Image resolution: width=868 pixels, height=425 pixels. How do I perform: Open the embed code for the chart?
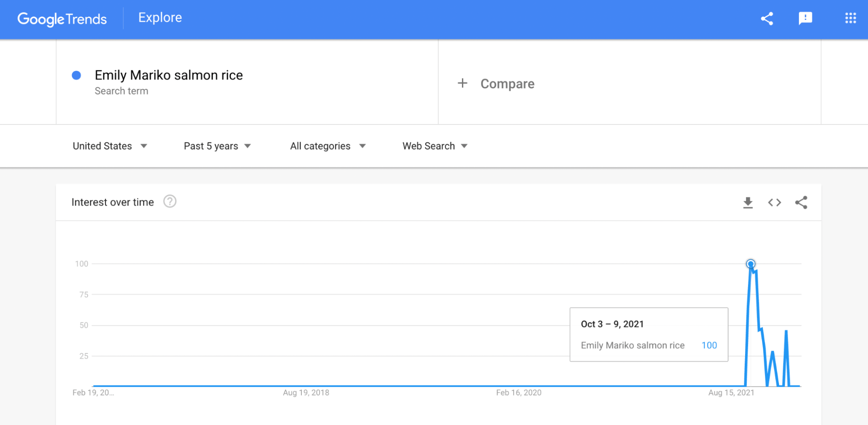(774, 202)
